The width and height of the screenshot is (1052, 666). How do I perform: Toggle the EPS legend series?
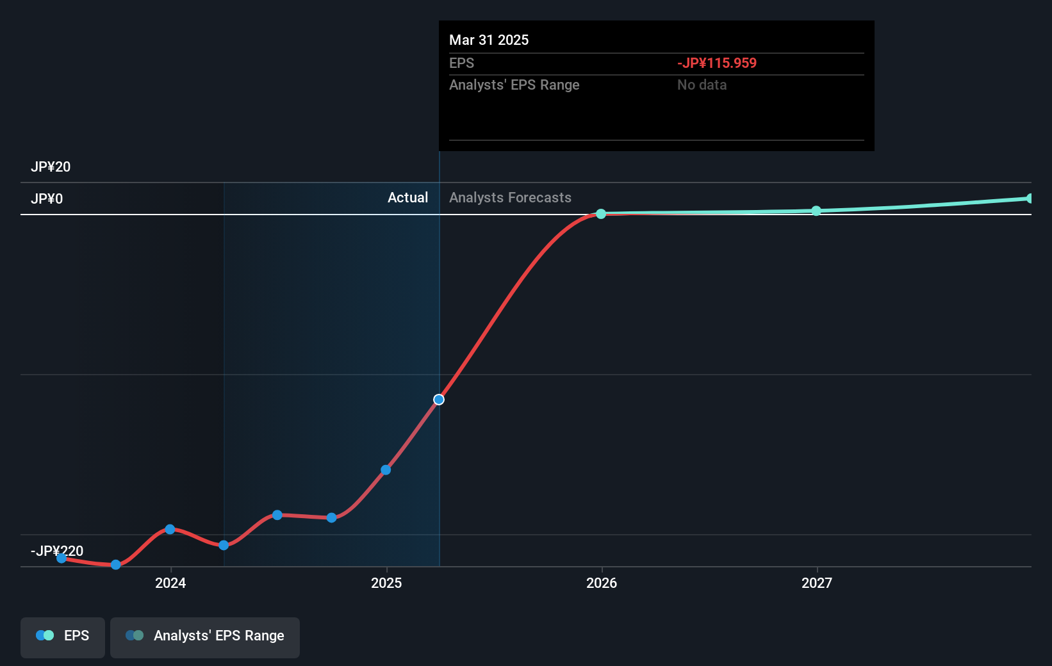63,637
